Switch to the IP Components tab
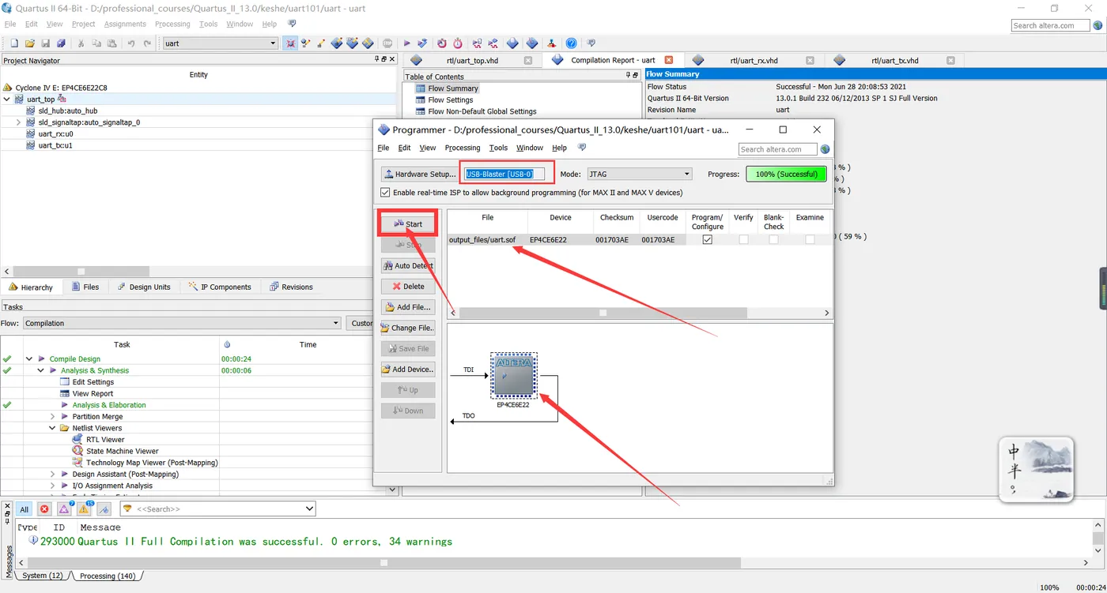 (220, 287)
